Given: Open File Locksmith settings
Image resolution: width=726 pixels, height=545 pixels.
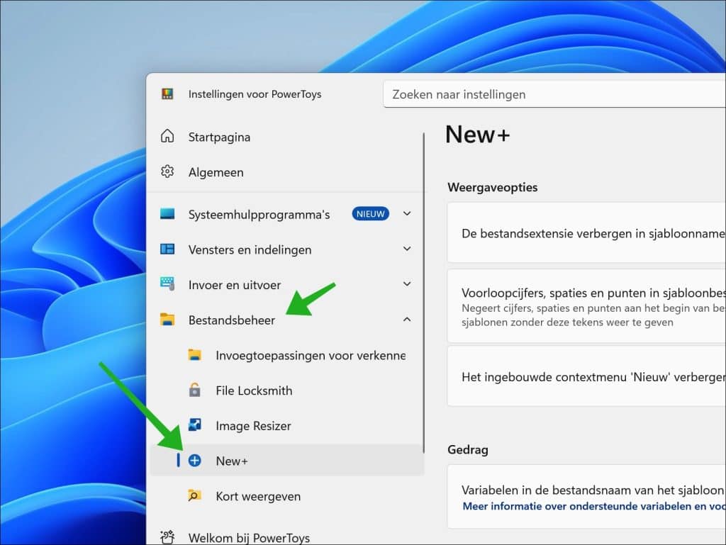Looking at the screenshot, I should tap(254, 391).
